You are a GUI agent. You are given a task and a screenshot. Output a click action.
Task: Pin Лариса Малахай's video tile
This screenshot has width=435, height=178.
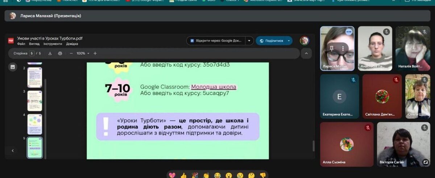pos(331,48)
